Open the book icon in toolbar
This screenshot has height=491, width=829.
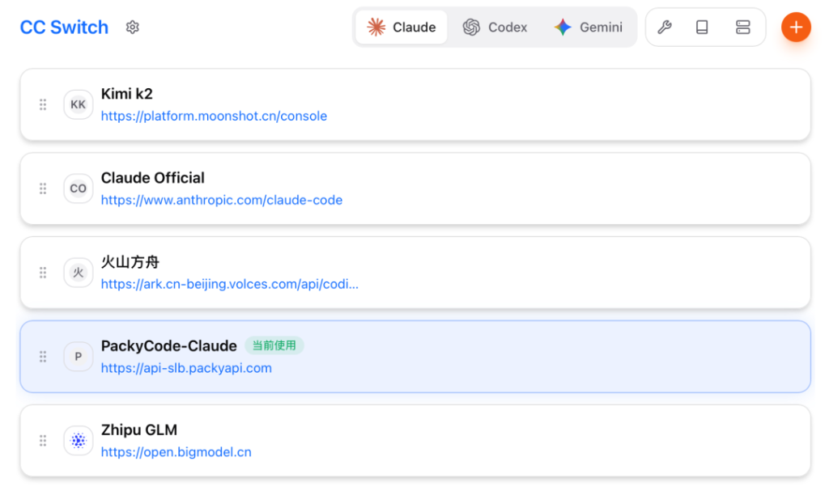702,28
